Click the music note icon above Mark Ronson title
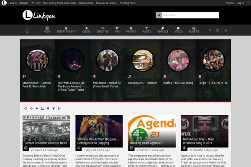 click(x=24, y=76)
